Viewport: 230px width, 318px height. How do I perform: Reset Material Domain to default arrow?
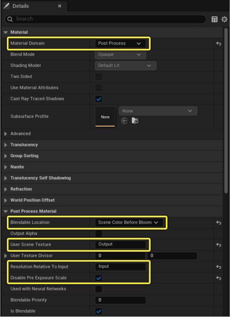coord(218,44)
